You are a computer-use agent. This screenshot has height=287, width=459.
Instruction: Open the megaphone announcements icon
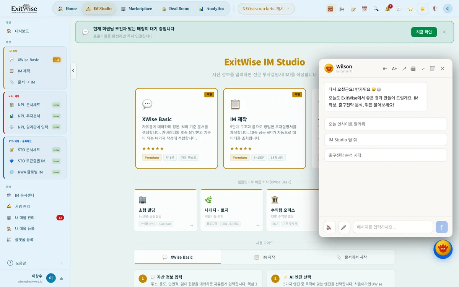[x=342, y=9]
